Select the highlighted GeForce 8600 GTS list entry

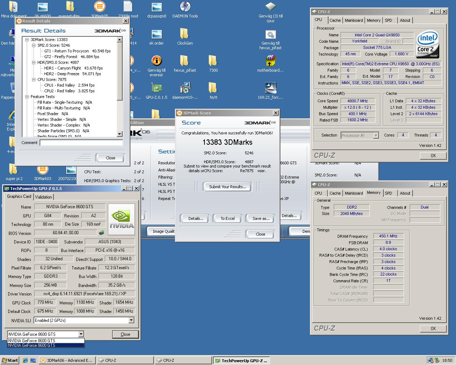46,345
